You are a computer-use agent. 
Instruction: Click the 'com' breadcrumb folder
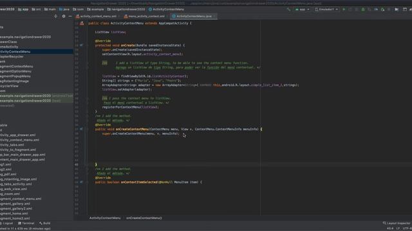click(79, 9)
